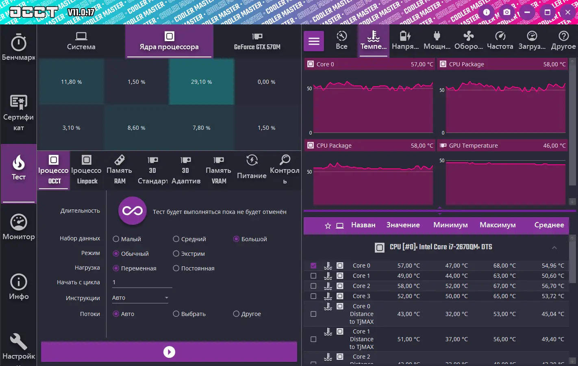
Task: Select the 3D Стандарт test
Action: (x=152, y=170)
